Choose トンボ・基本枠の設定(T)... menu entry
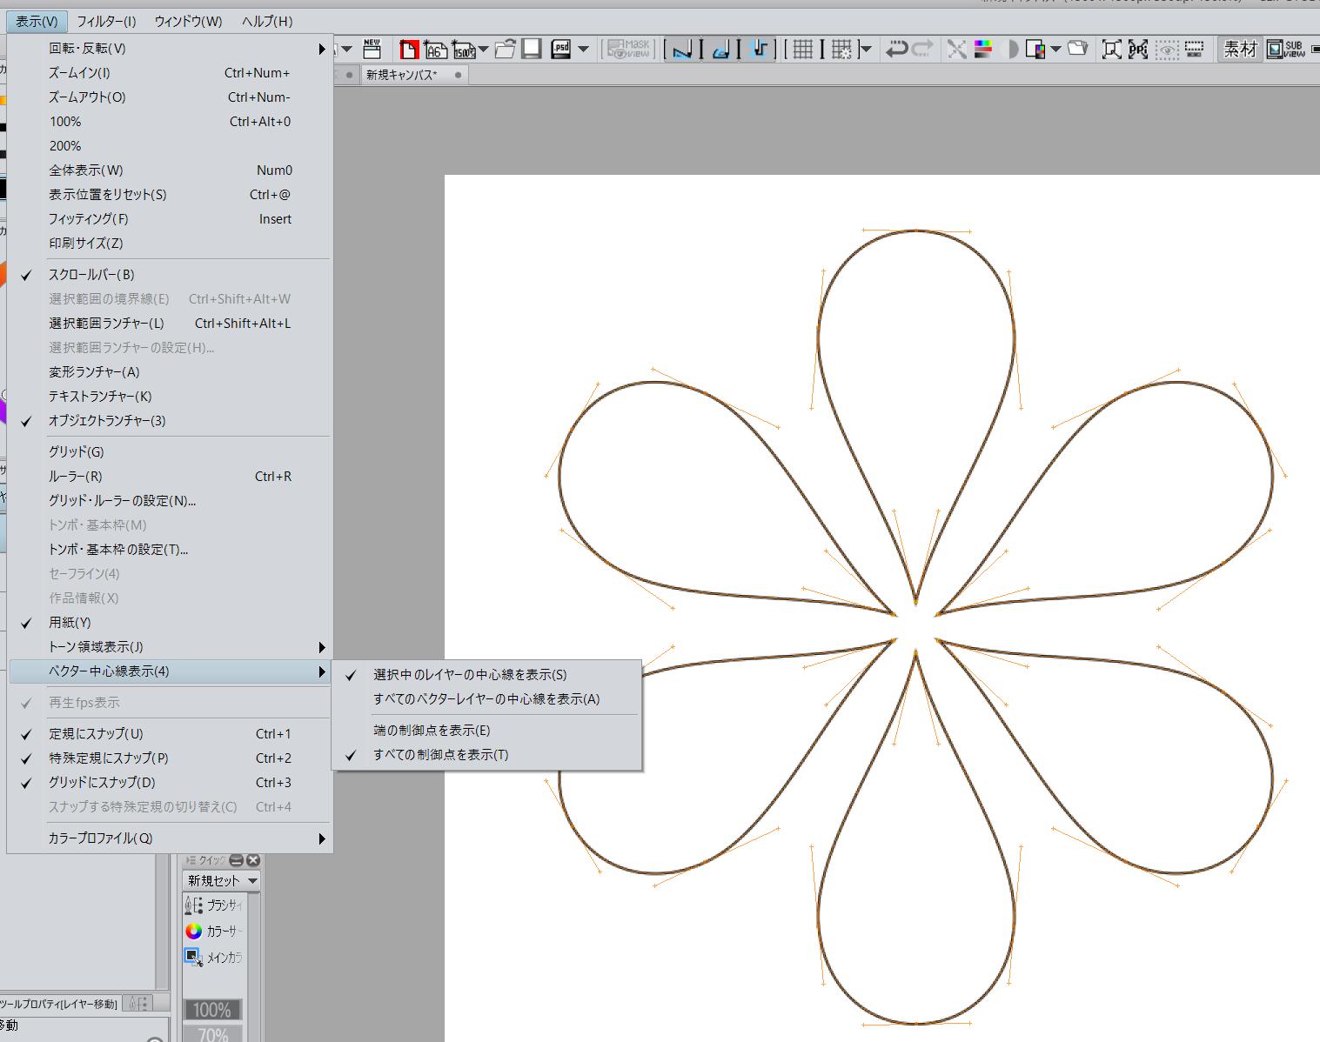The height and width of the screenshot is (1042, 1320). tap(170, 550)
